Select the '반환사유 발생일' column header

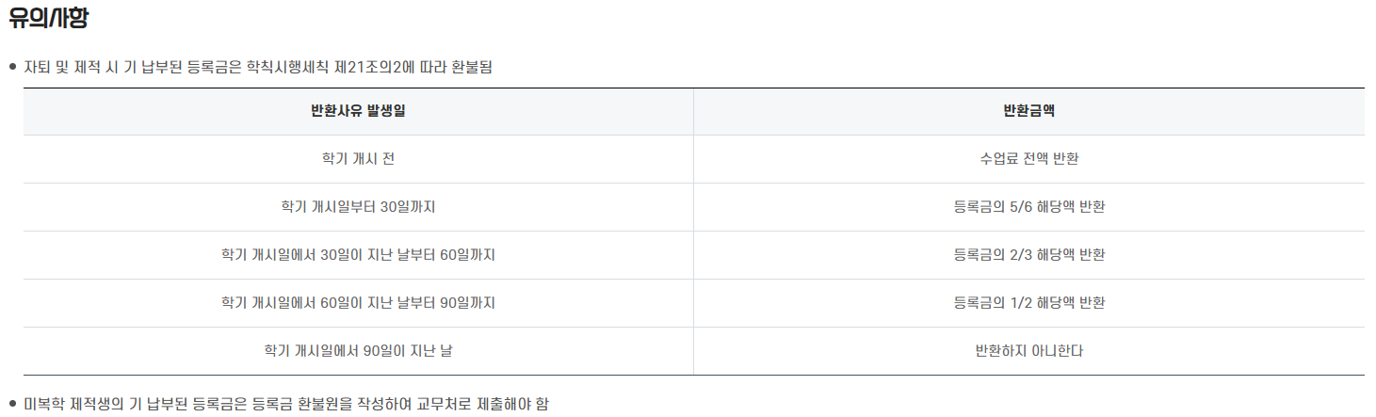(358, 111)
